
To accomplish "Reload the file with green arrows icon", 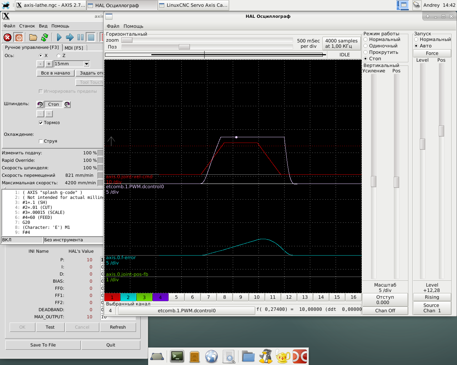I will point(45,37).
